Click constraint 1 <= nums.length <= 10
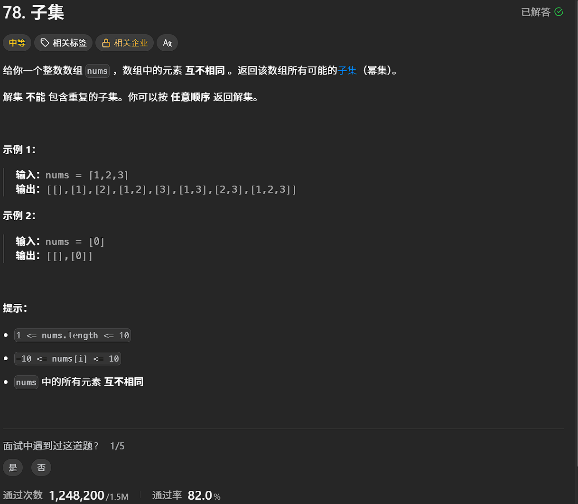Viewport: 578px width, 504px height. click(x=73, y=336)
